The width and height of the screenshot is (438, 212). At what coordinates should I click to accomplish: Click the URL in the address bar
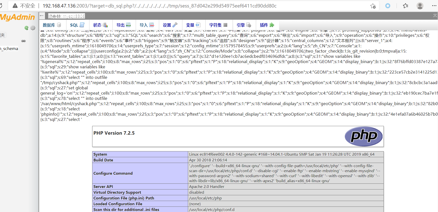pos(159,6)
